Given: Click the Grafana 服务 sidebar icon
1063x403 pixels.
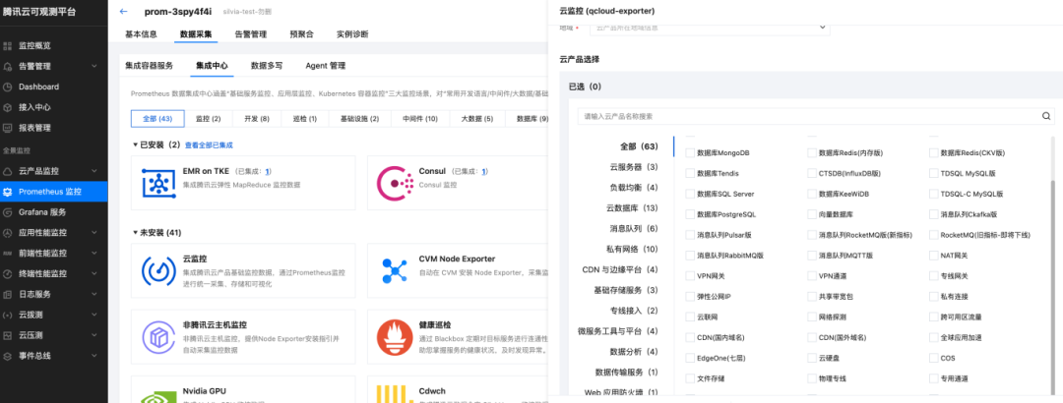Looking at the screenshot, I should (8, 212).
